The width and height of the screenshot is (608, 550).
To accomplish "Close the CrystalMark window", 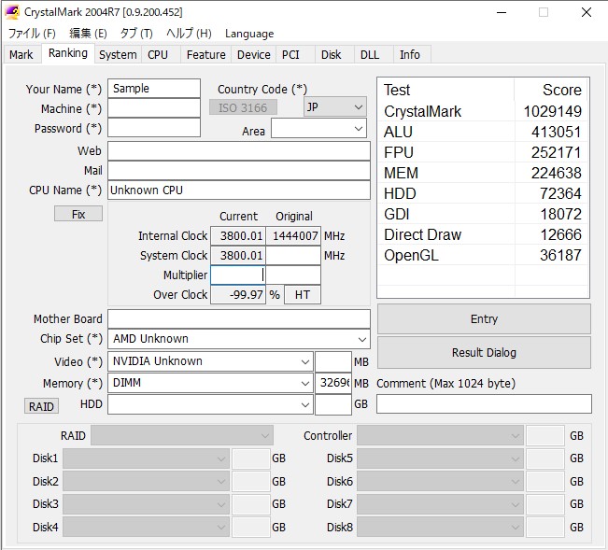I will (x=587, y=12).
